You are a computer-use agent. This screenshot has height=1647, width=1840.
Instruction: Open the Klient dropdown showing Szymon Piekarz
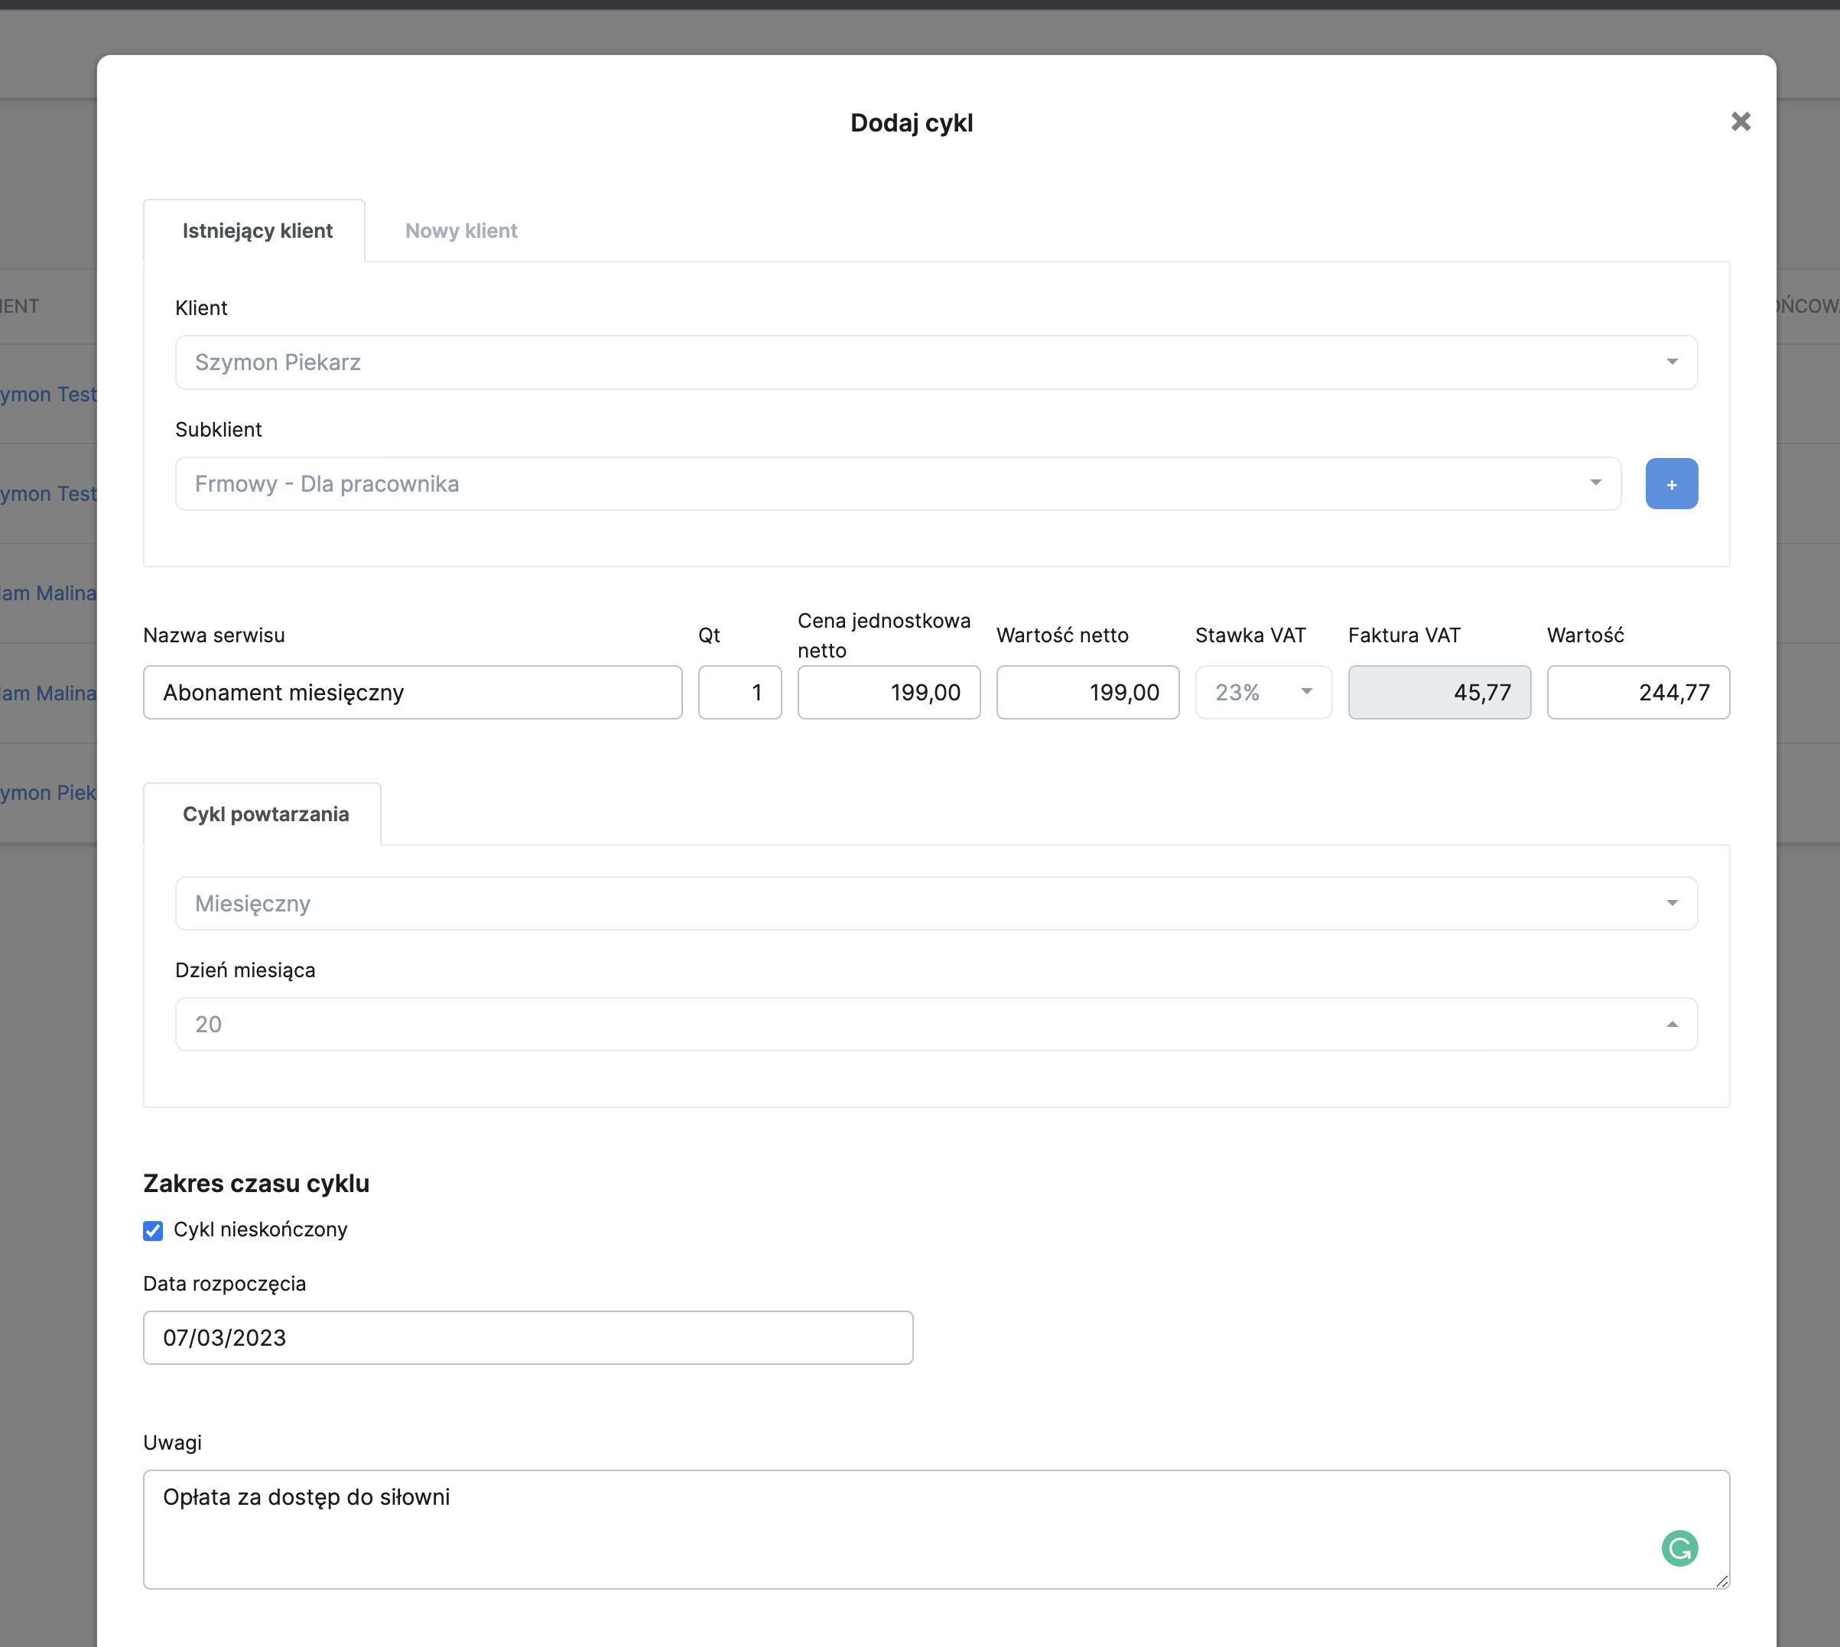[935, 362]
